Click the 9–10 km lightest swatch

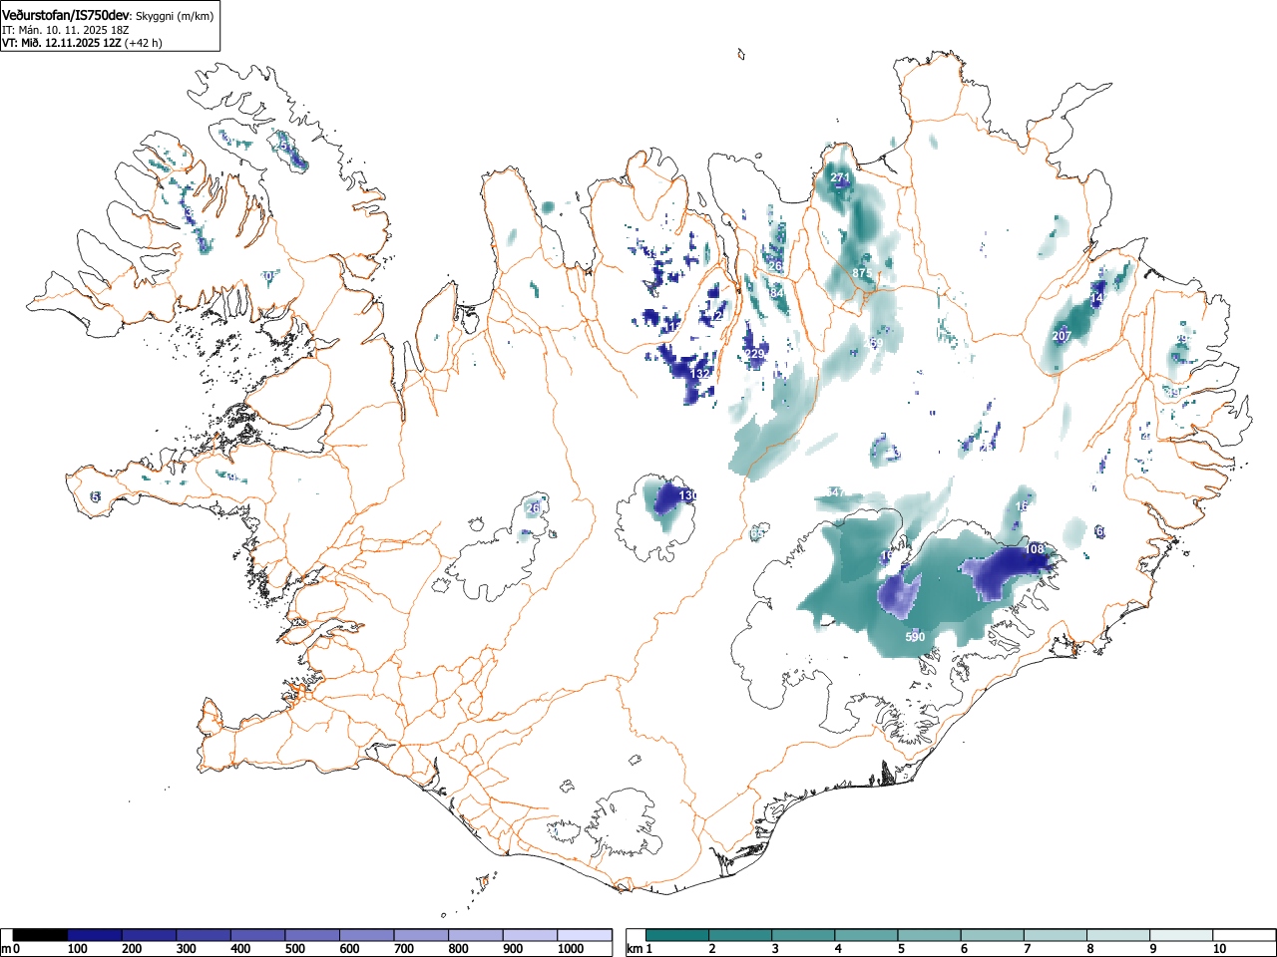(1181, 935)
